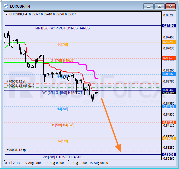Click the 0.88290 price scale value
The image size is (179, 169).
point(169,15)
